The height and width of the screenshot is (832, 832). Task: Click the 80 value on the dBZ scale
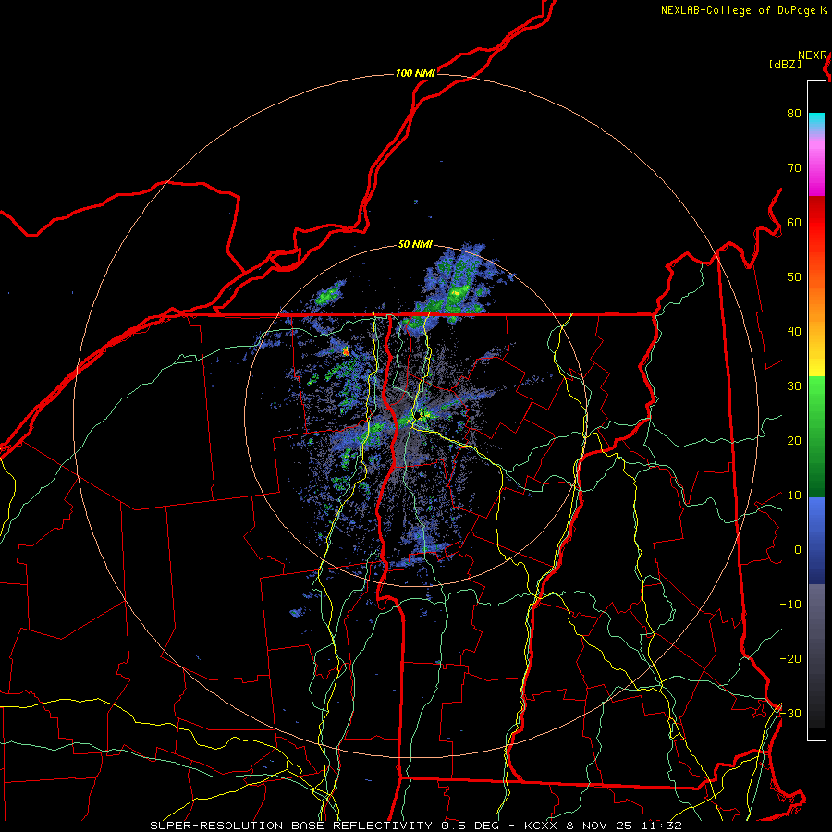(794, 113)
